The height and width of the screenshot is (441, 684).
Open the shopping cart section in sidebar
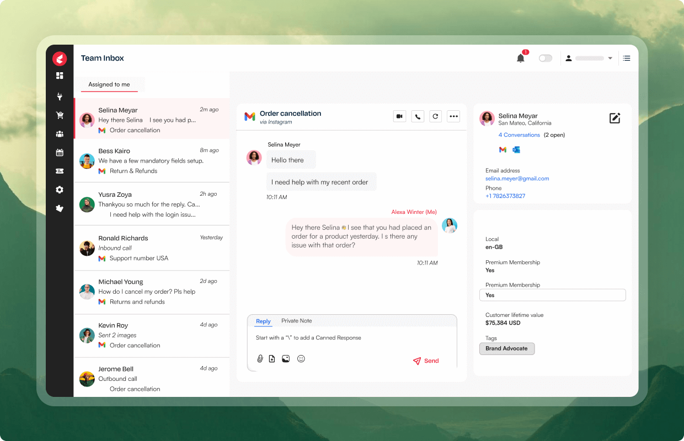click(60, 115)
